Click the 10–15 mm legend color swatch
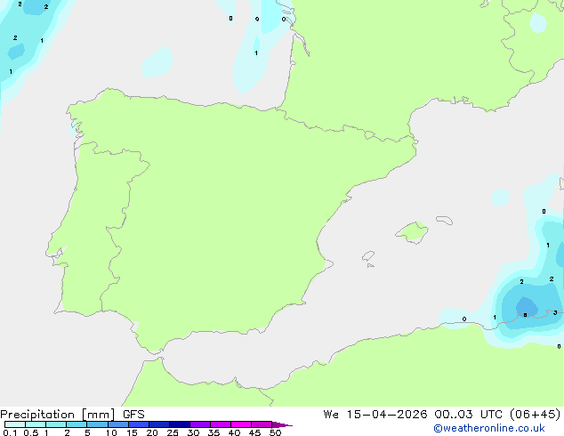The width and height of the screenshot is (564, 436). click(118, 424)
